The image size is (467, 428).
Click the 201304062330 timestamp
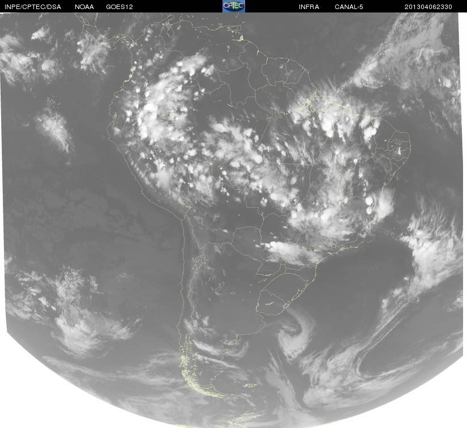(x=429, y=7)
